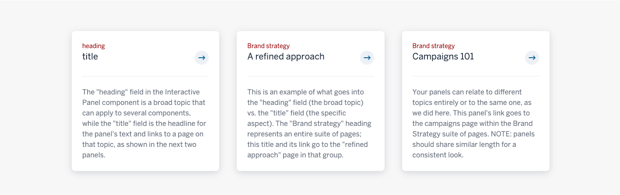Click the last line 'approach" page in that group.'
Image resolution: width=620 pixels, height=195 pixels.
coord(295,155)
